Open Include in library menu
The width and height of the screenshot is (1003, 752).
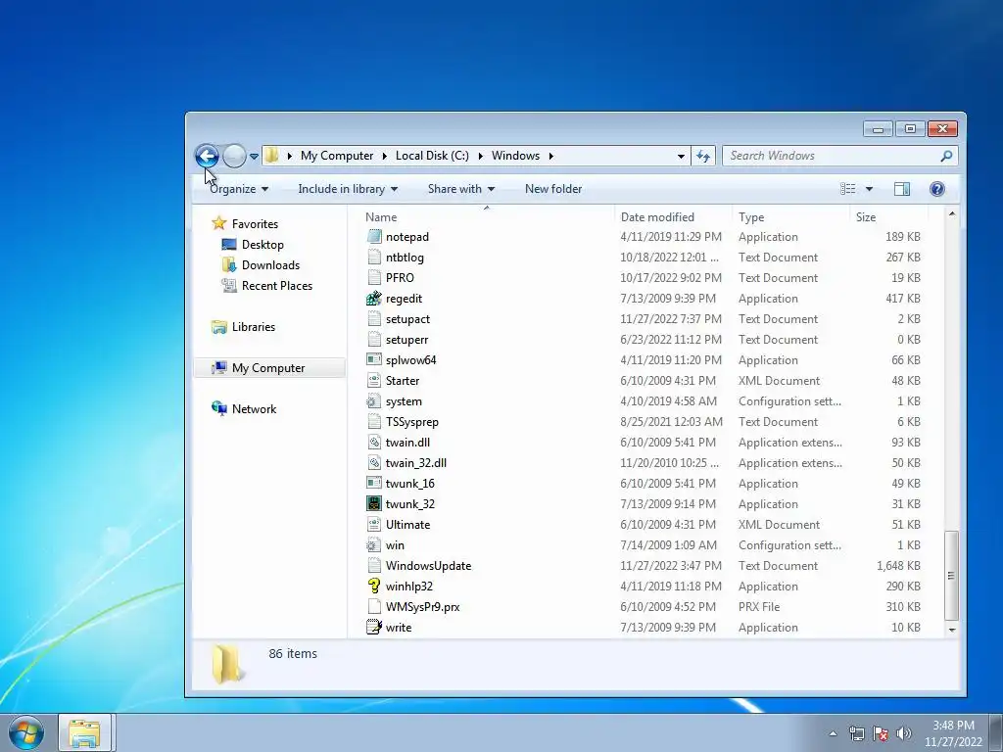[x=348, y=189]
